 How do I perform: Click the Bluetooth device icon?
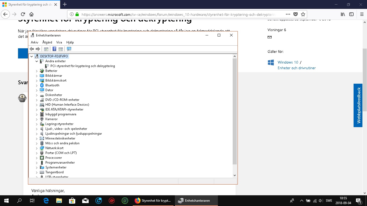[x=42, y=85]
